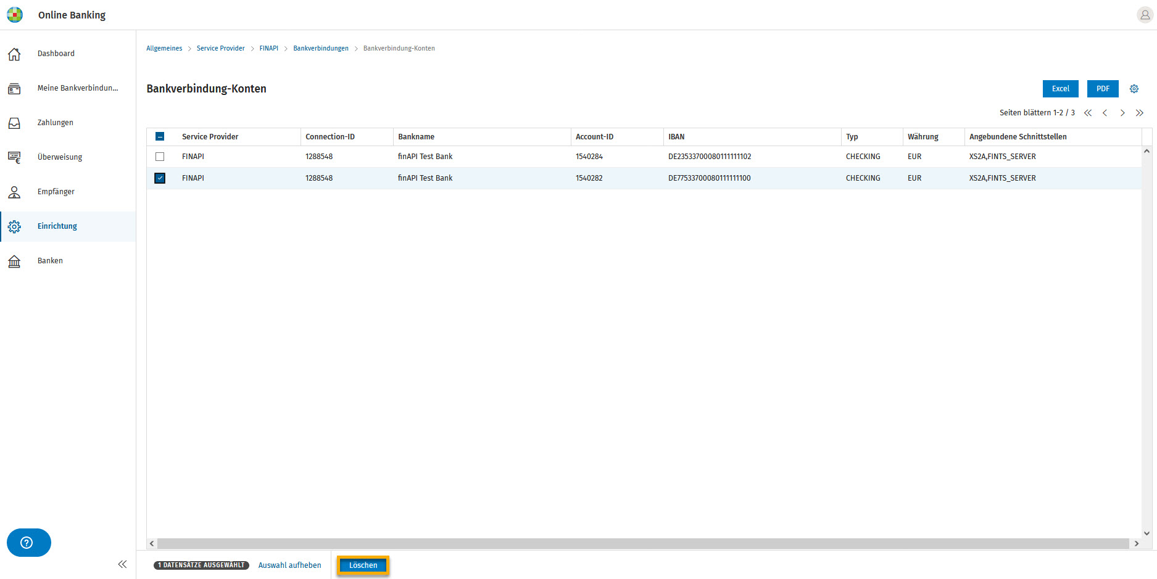Image resolution: width=1157 pixels, height=579 pixels.
Task: Jump to the last page of results
Action: click(x=1140, y=113)
